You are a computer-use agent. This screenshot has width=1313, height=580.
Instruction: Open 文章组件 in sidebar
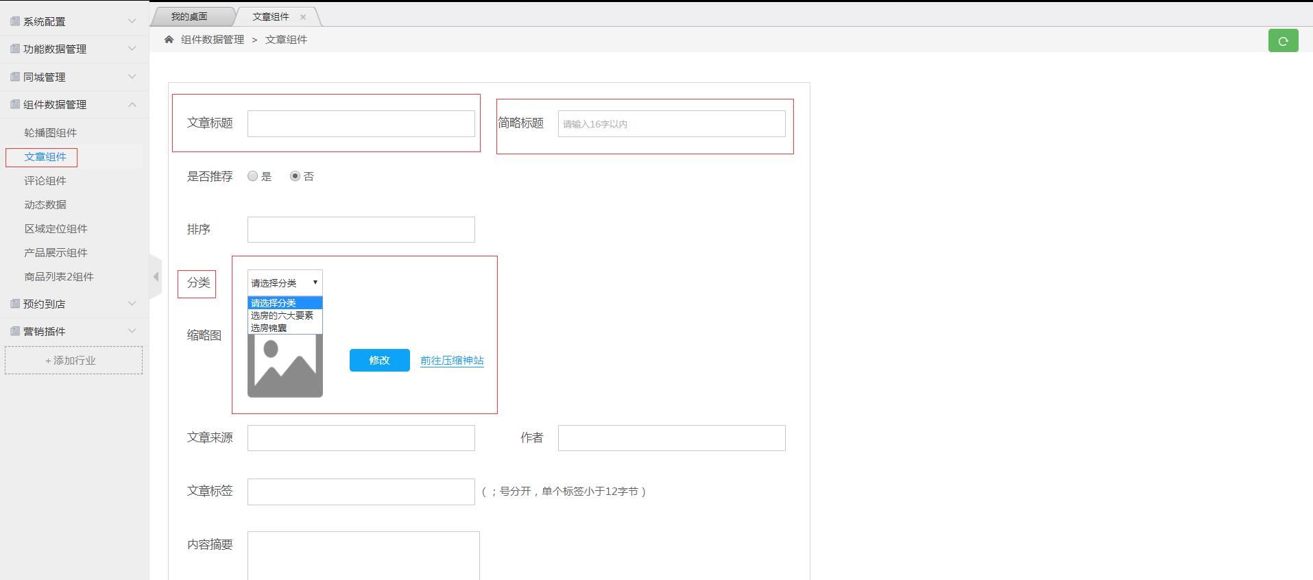[x=45, y=157]
